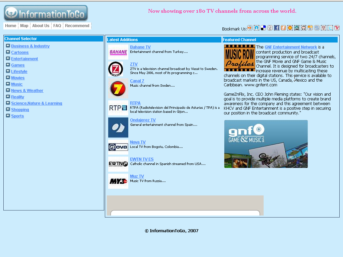Viewport: 343px width, 257px height.
Task: Click the orange square-on-circle bookmark icon
Action: 290,28
